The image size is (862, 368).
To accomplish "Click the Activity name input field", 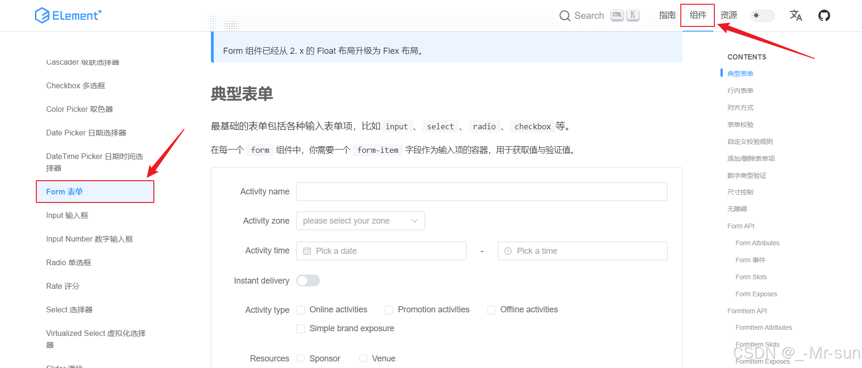I will (482, 192).
